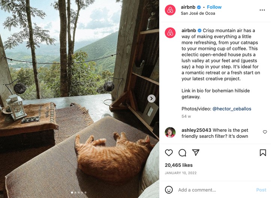Click the Airbnb profile picture in the header
The height and width of the screenshot is (198, 271).
(x=170, y=10)
